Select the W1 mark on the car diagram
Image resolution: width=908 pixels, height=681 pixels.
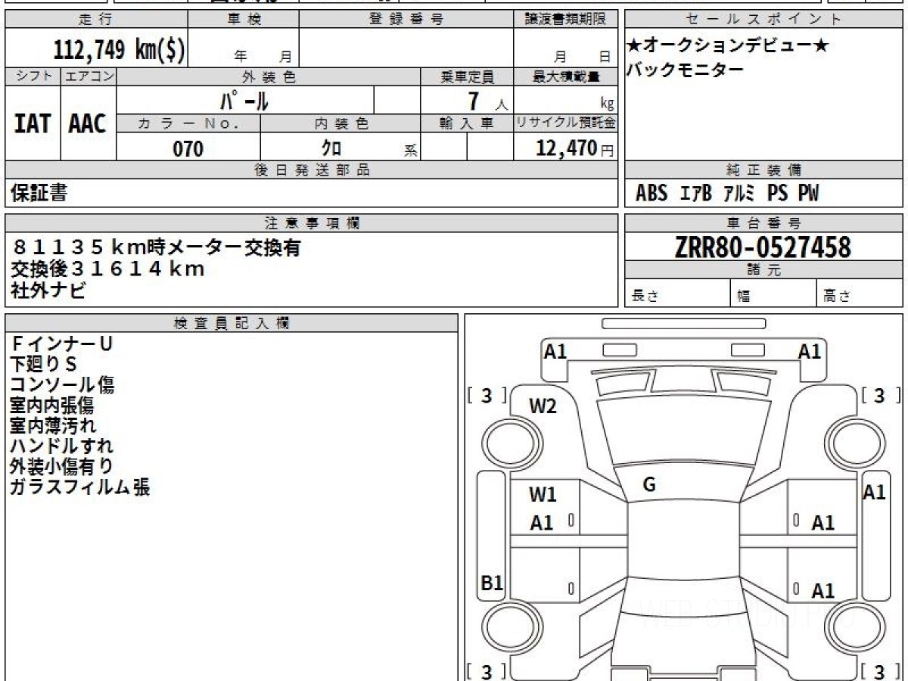click(x=543, y=495)
